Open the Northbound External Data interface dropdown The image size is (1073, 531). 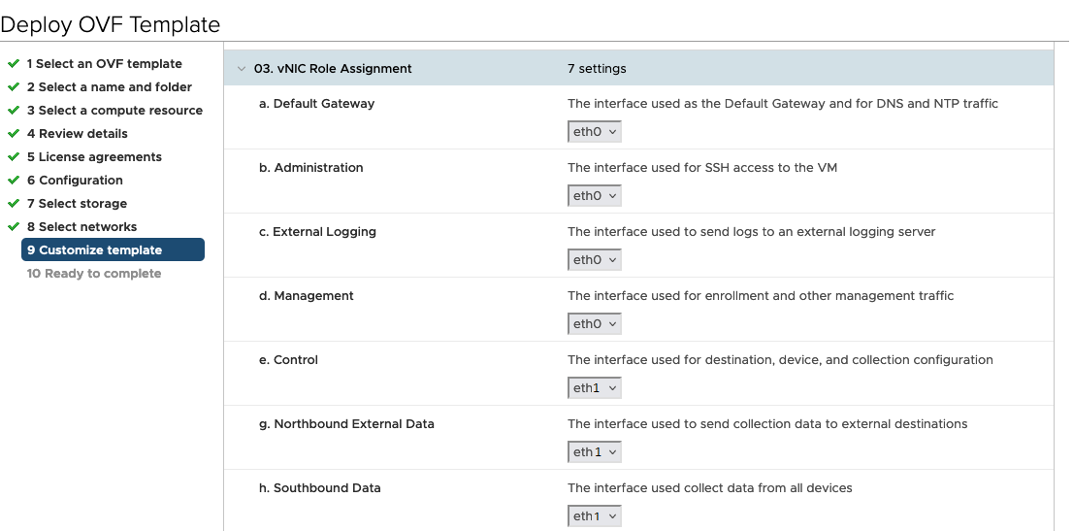point(594,452)
